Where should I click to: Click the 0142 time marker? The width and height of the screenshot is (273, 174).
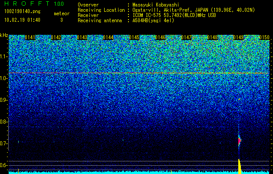56,37
